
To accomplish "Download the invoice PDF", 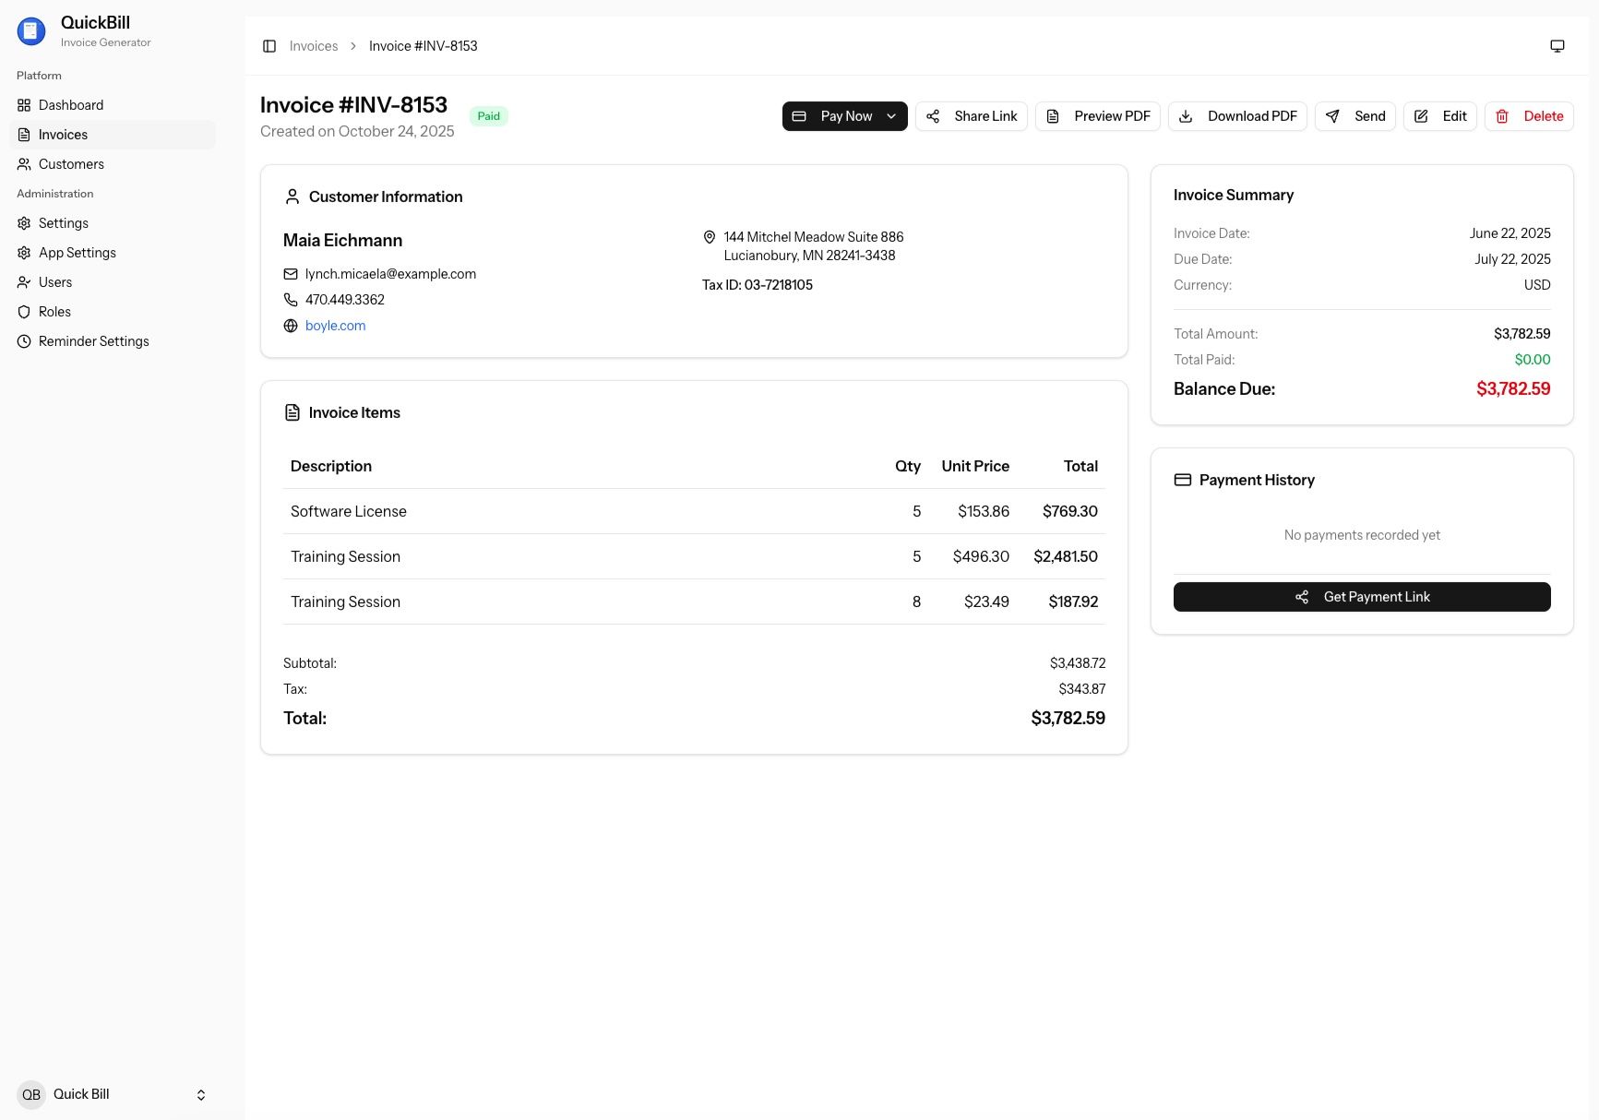I will click(1237, 116).
